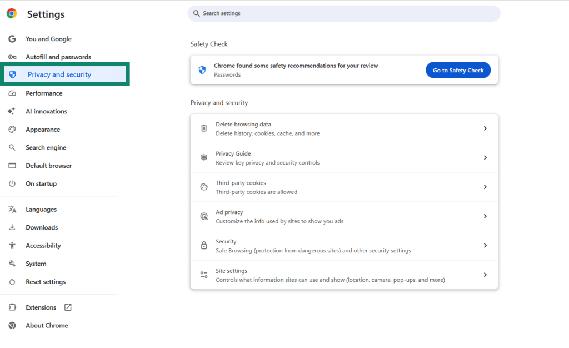Click the shield icon in the Safety Check card
The width and height of the screenshot is (569, 348).
[201, 69]
